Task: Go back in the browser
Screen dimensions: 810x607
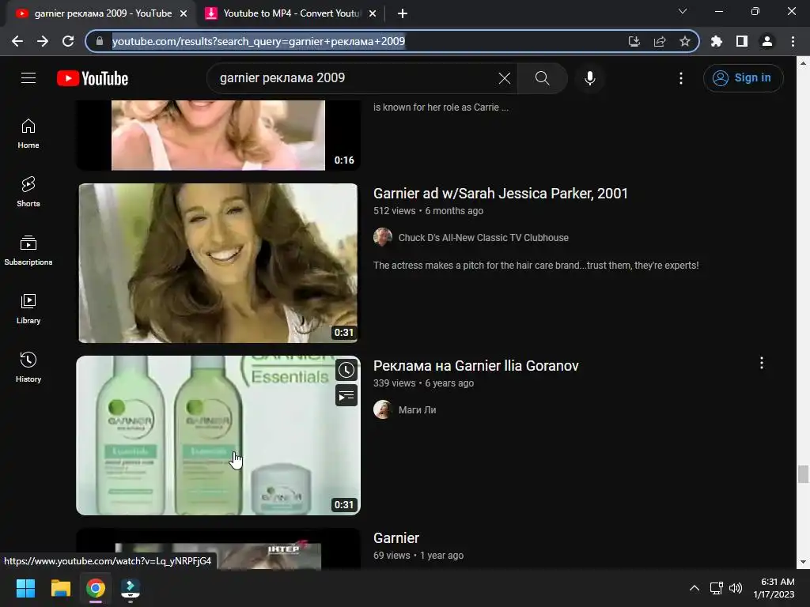Action: point(17,41)
